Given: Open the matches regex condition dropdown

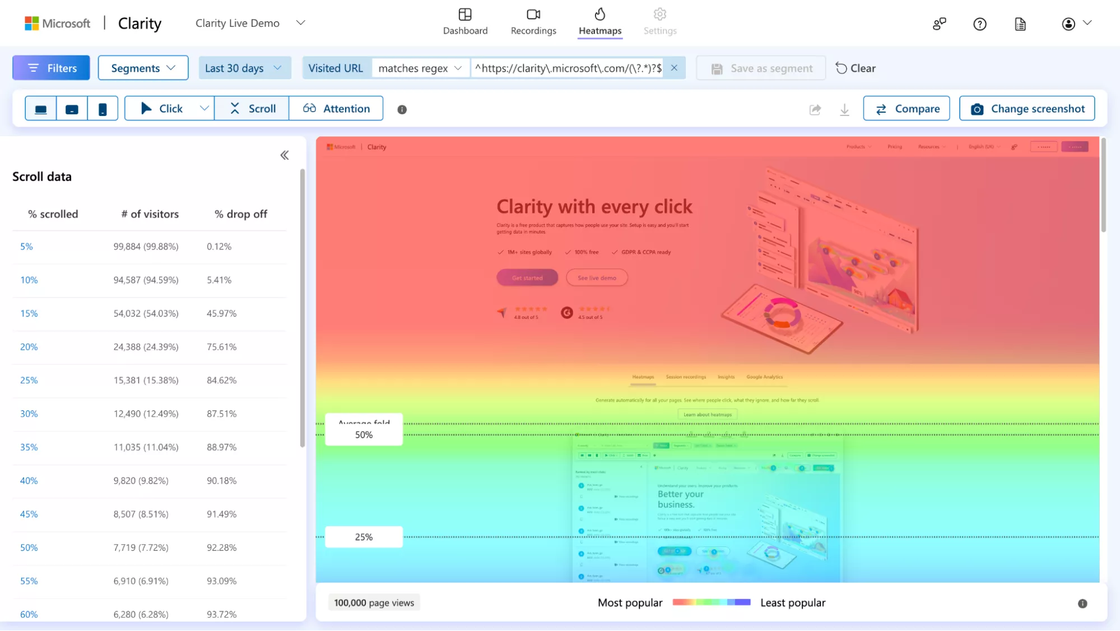Looking at the screenshot, I should (x=420, y=68).
